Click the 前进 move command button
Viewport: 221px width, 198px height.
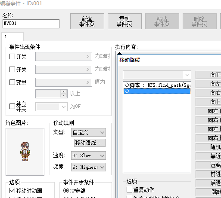tap(209, 174)
